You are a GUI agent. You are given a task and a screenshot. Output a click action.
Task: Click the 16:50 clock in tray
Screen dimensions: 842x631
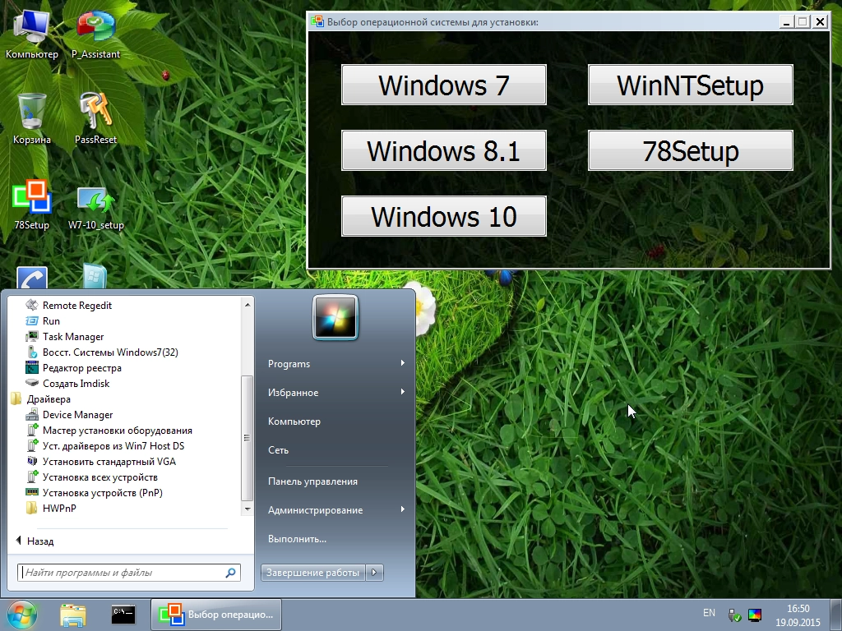tap(798, 609)
